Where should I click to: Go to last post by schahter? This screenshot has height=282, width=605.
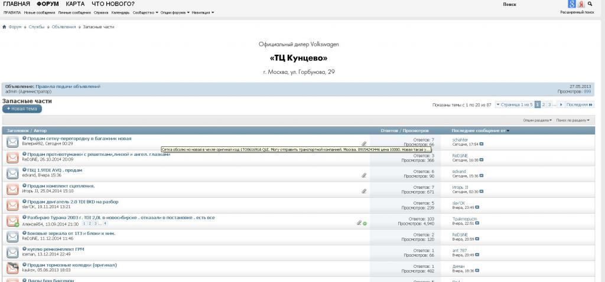pos(482,144)
